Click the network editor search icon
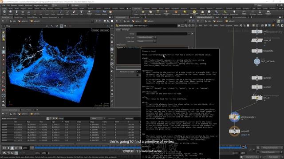 [x=279, y=26]
